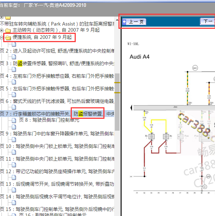Screen dimensions: 215x216
Task: Click document icon above 页 12 row
Action: [x=14, y=165]
